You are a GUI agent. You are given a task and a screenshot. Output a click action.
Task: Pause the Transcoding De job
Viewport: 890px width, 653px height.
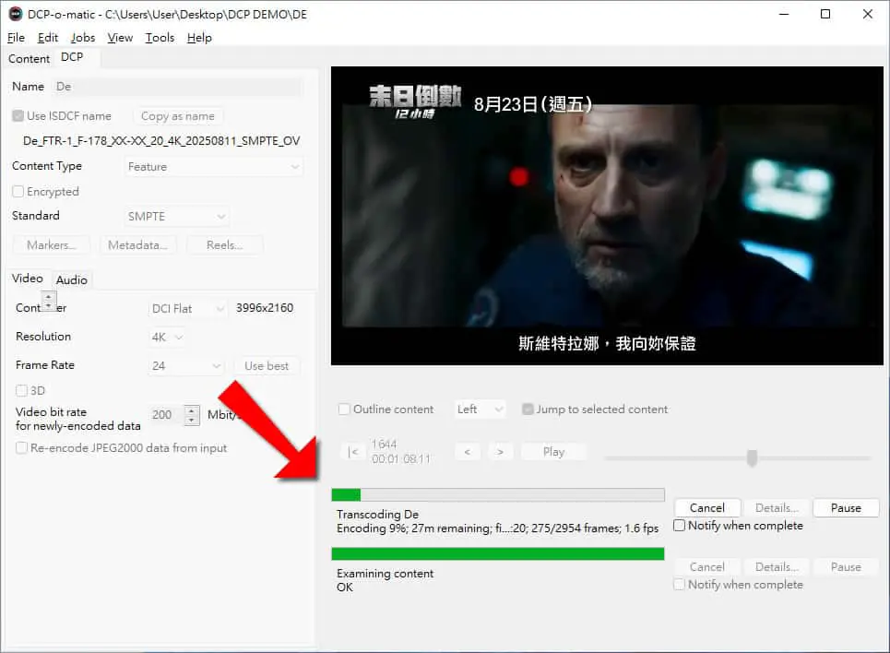click(x=846, y=508)
